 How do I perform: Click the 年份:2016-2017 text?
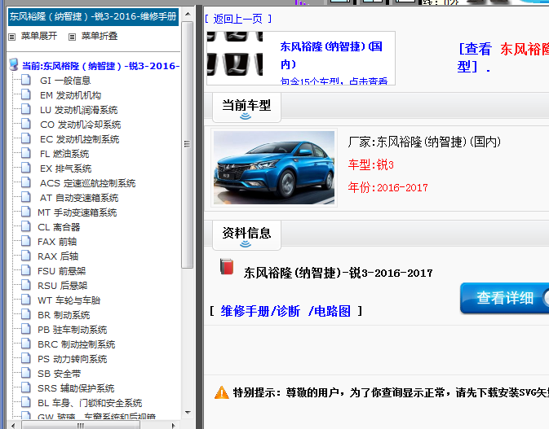tap(388, 187)
